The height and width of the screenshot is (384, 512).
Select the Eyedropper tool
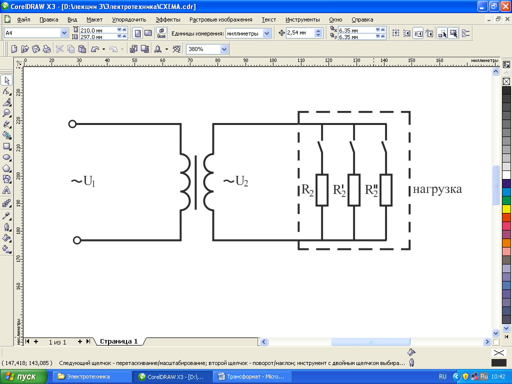point(7,216)
